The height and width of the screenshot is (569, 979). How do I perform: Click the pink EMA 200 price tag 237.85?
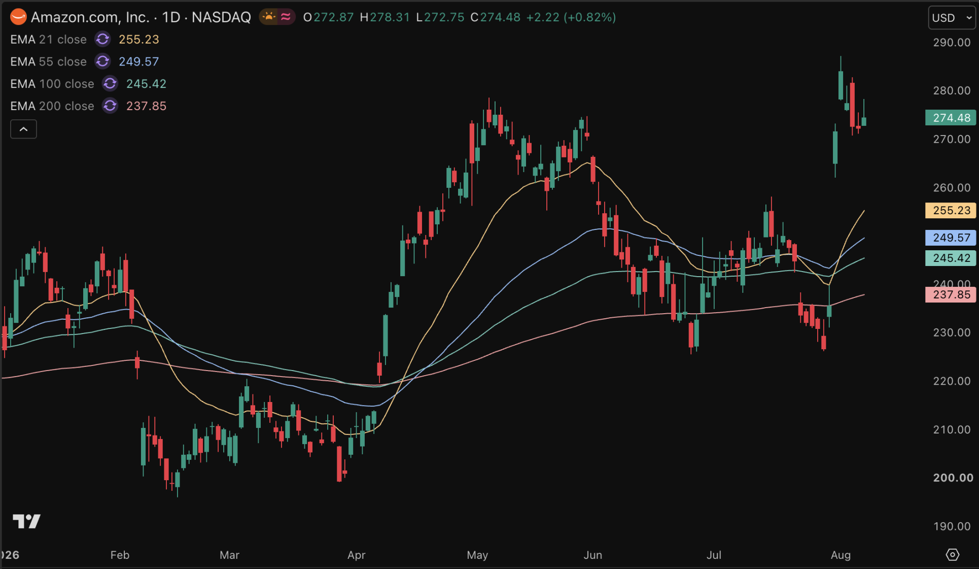[x=951, y=294]
